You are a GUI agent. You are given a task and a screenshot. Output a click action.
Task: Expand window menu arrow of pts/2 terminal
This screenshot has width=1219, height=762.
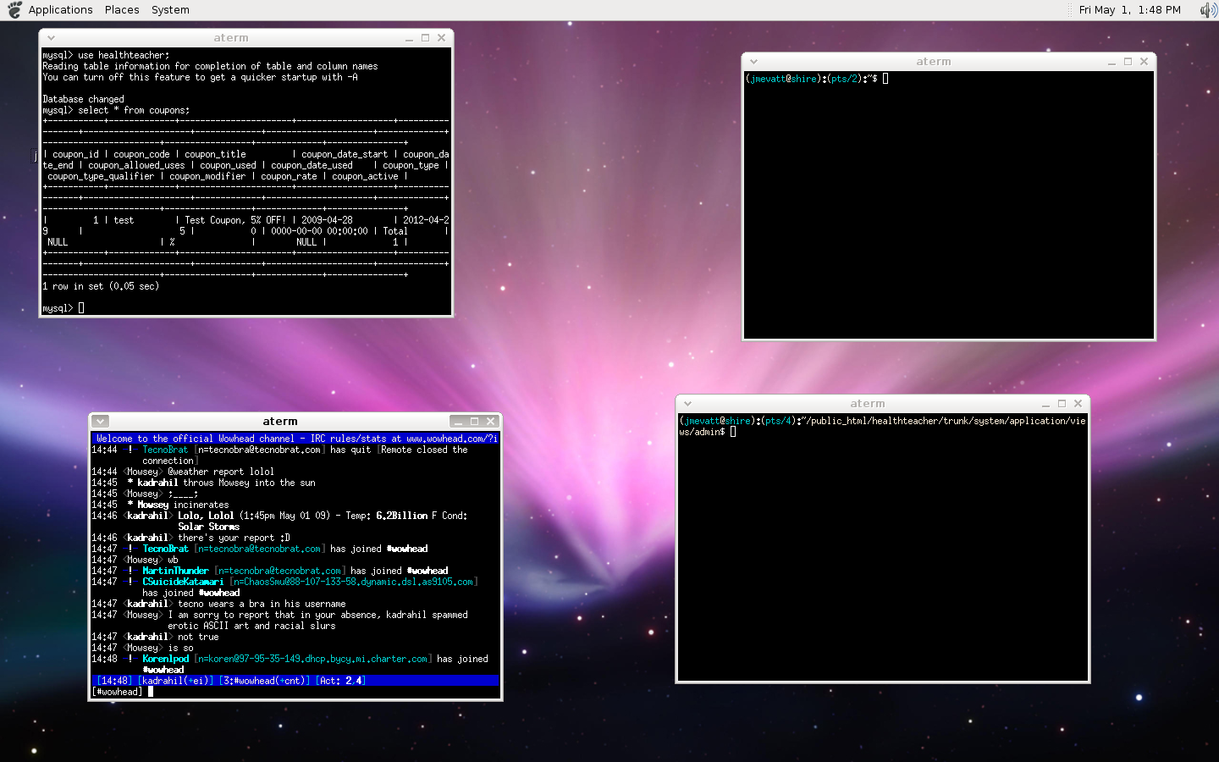click(753, 62)
